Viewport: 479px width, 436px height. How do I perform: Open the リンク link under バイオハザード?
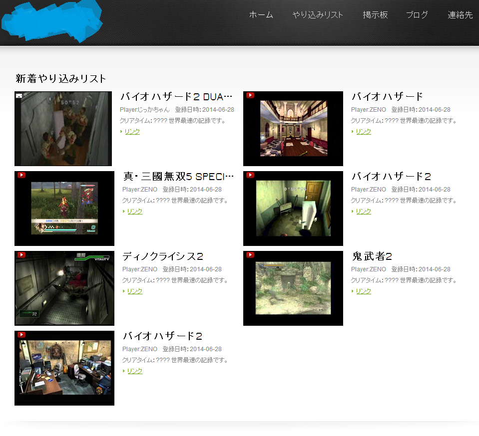tap(364, 132)
